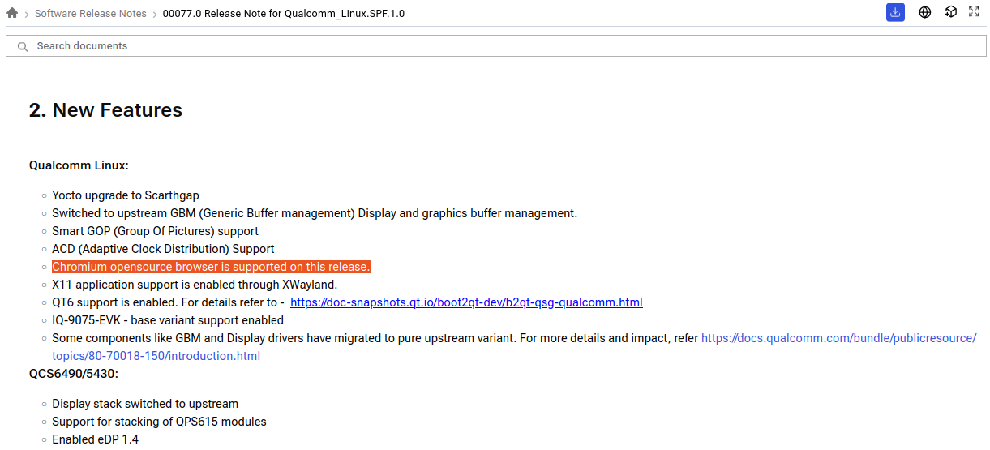Click 'IQ-9075-EVK - base variant support enabled'
990x450 pixels.
(x=168, y=320)
